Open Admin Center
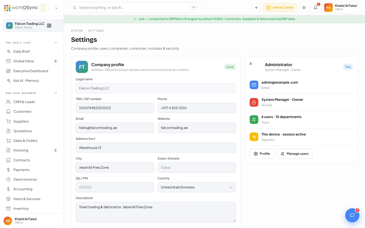 coord(280,8)
